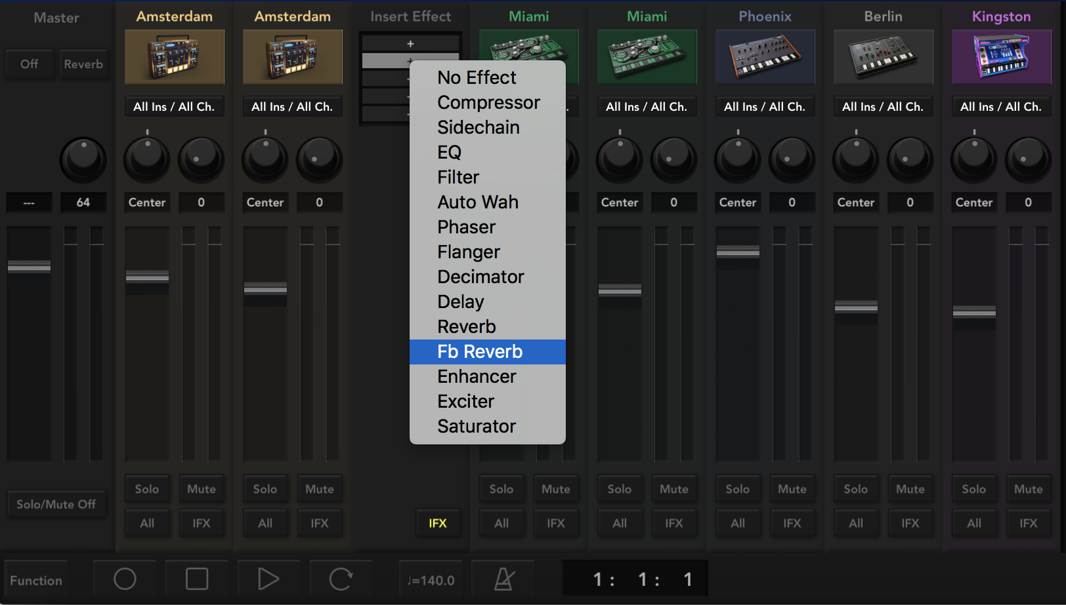Open the Master Reverb type selector
Screen dimensions: 1066x605
83,64
